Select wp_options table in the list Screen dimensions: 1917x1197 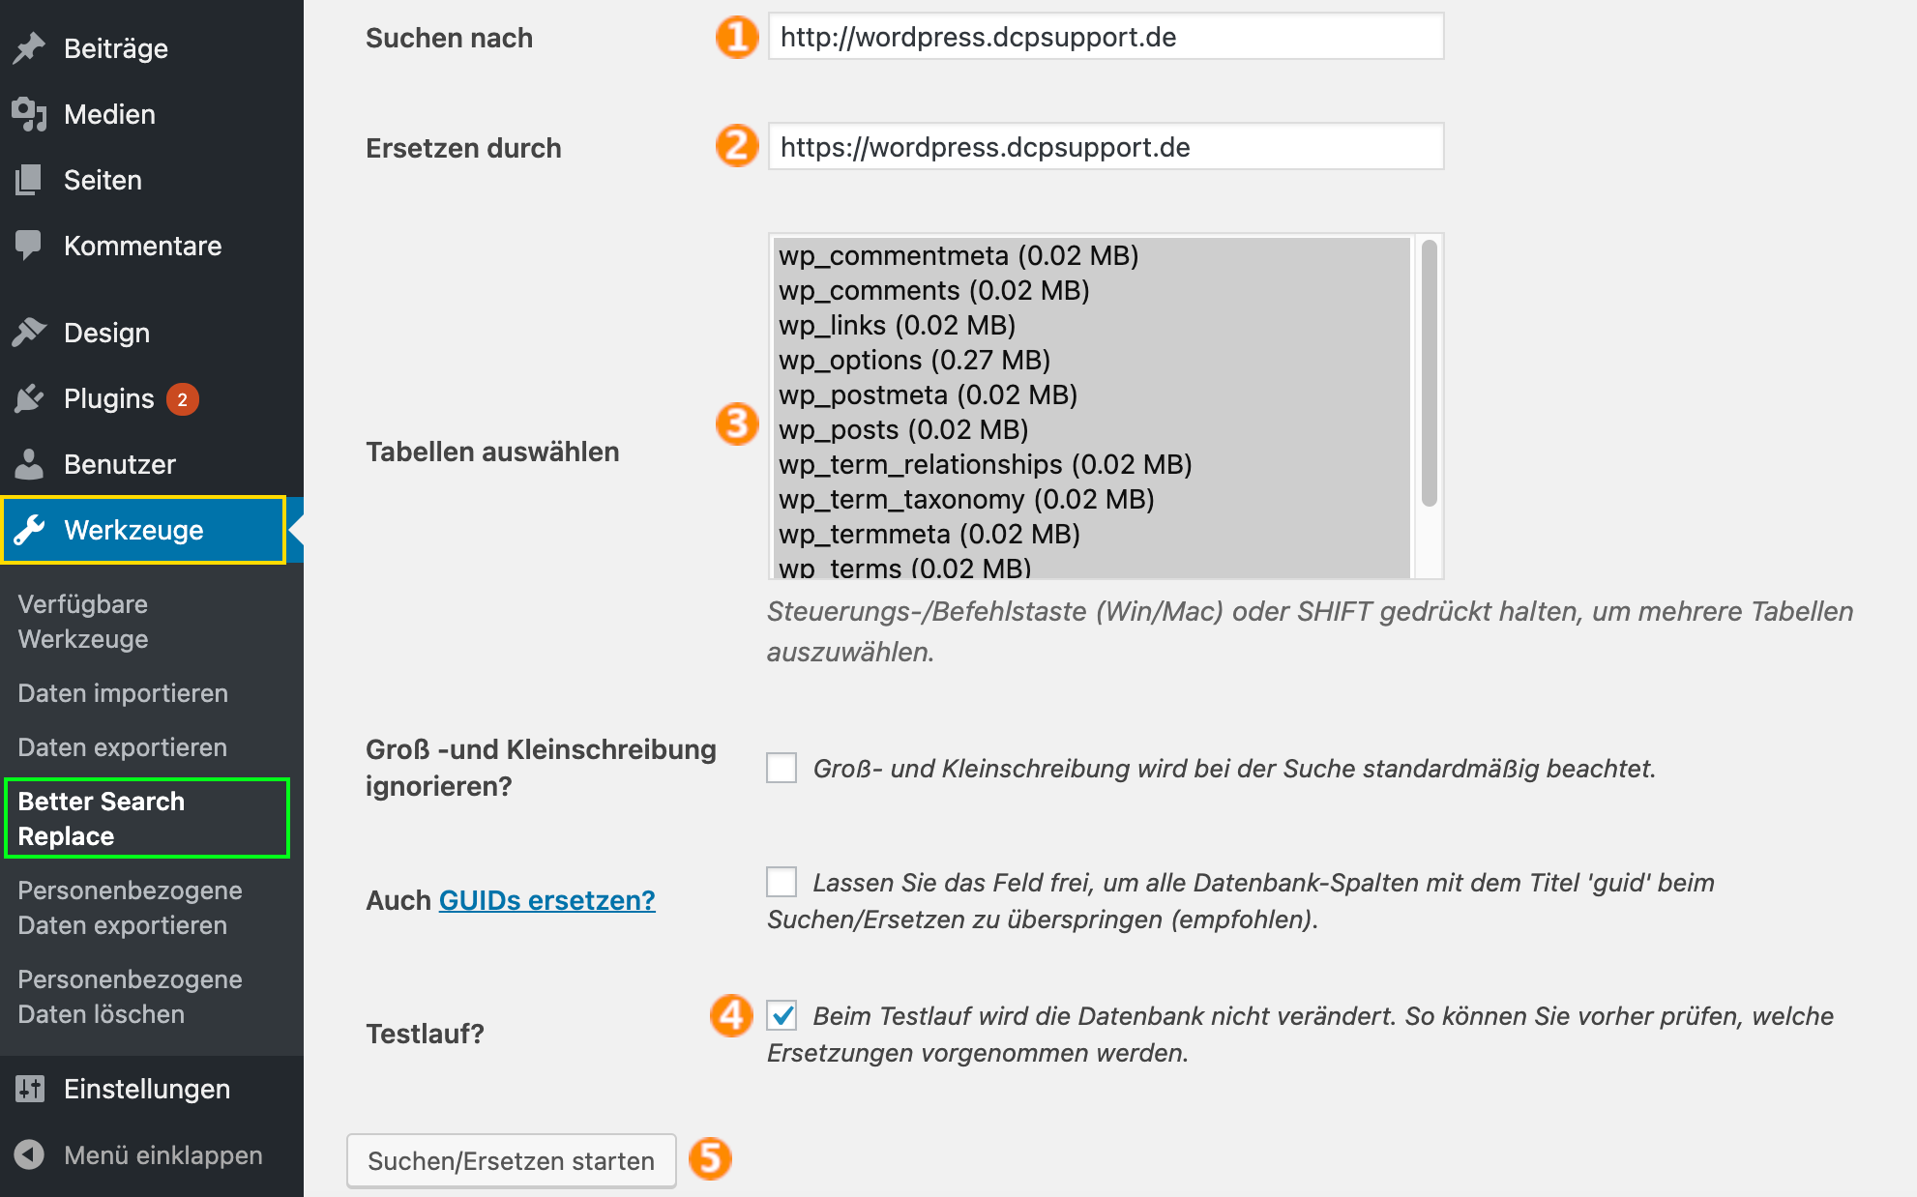[x=1091, y=360]
